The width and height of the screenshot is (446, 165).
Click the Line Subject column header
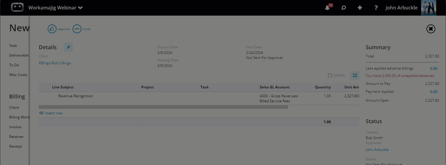point(63,87)
